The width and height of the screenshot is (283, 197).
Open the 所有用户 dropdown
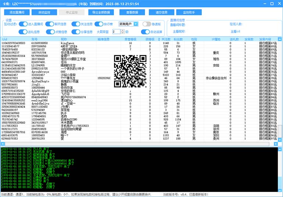point(128,24)
